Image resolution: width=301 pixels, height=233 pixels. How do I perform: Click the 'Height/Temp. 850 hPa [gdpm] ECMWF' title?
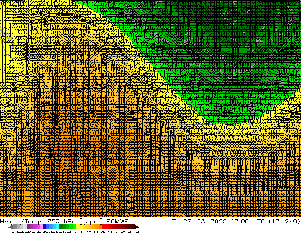click(64, 221)
